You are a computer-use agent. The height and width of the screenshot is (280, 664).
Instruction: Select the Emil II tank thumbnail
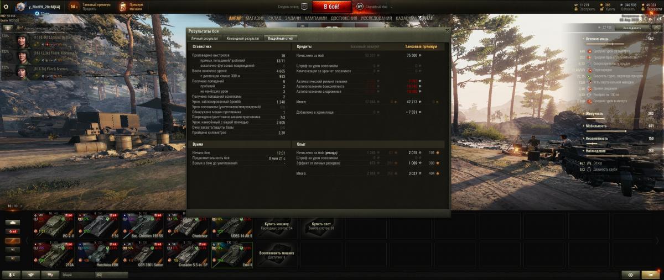pyautogui.click(x=232, y=255)
